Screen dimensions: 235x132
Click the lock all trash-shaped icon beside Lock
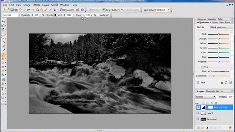(x=216, y=103)
